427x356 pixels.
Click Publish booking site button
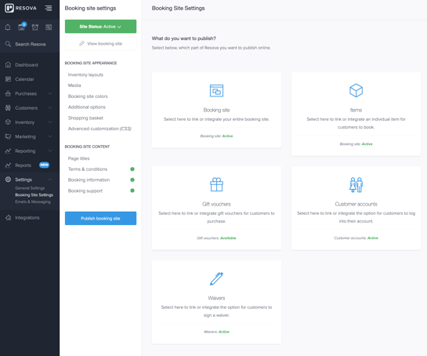click(x=100, y=218)
